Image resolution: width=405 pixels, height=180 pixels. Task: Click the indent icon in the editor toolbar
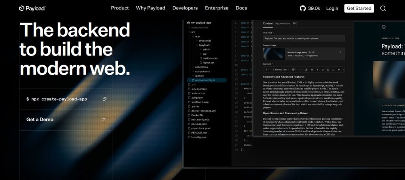[x=306, y=70]
